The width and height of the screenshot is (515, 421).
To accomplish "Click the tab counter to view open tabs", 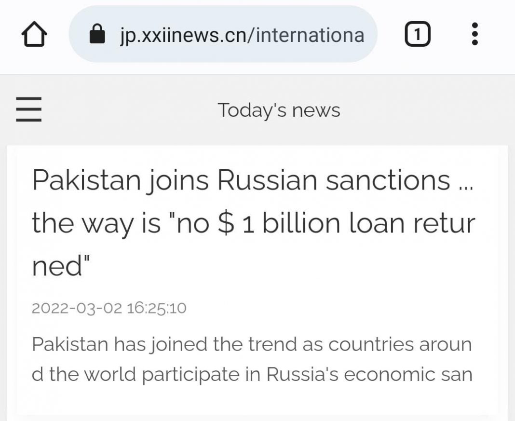I will 417,34.
